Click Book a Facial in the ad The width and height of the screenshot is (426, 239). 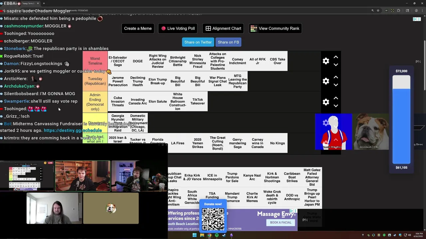281,222
